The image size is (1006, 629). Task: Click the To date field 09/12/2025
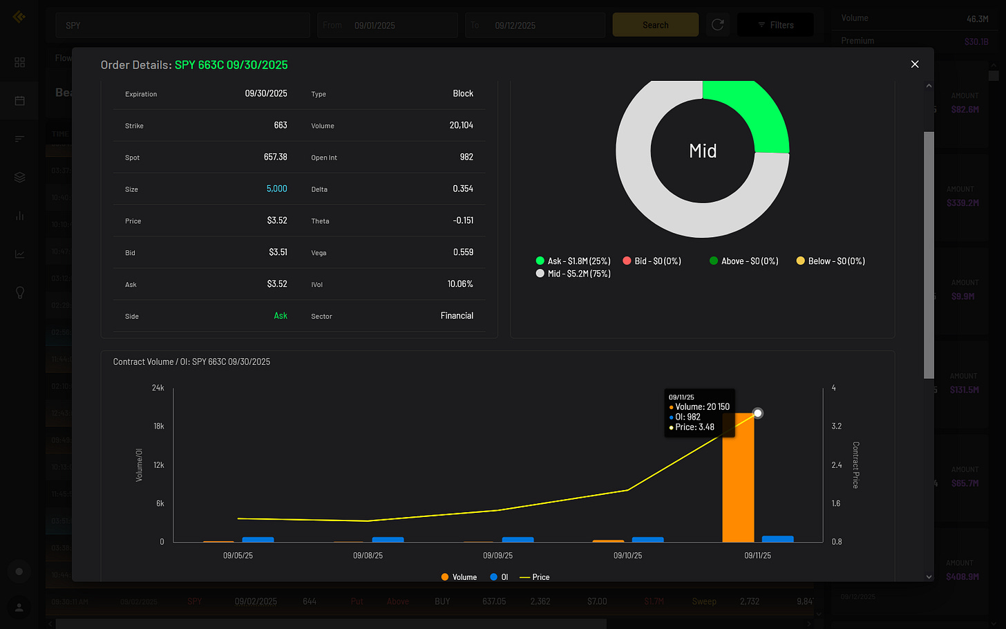535,25
